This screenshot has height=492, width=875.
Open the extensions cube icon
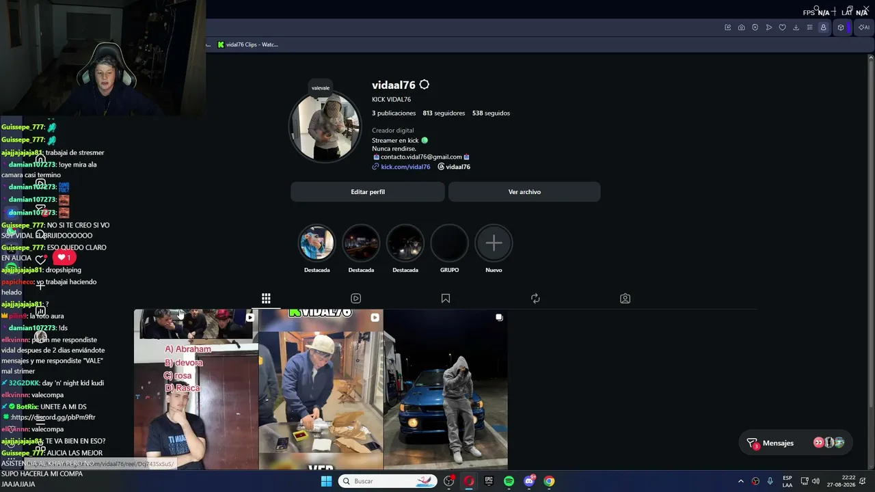[x=841, y=27]
